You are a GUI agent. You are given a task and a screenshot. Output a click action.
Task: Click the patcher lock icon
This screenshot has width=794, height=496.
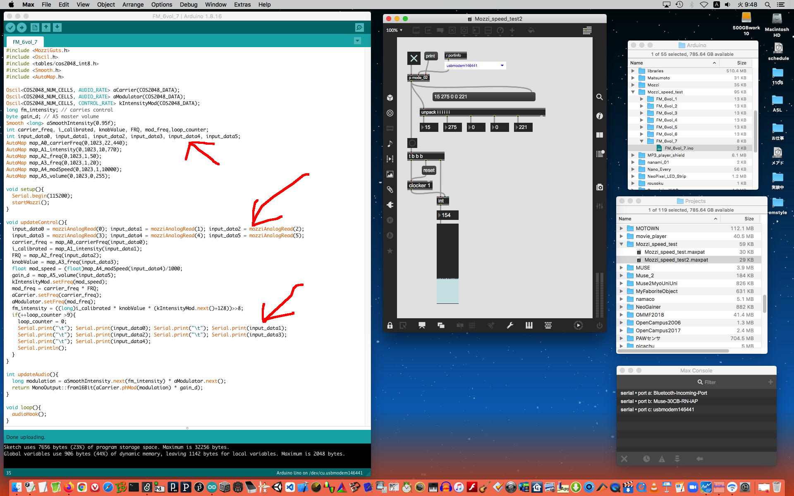390,325
